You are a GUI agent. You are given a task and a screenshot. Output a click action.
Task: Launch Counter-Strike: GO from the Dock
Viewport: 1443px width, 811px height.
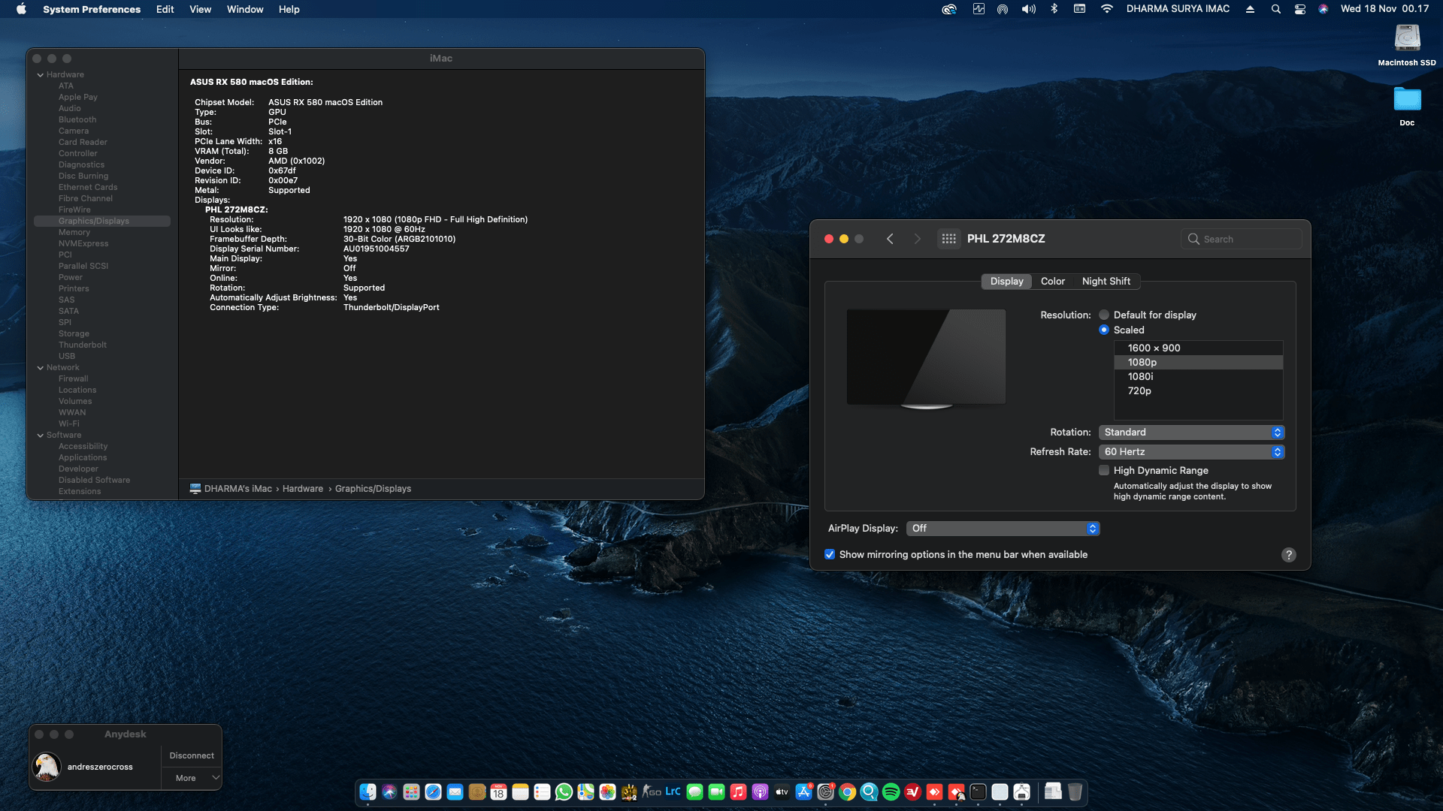coord(650,791)
